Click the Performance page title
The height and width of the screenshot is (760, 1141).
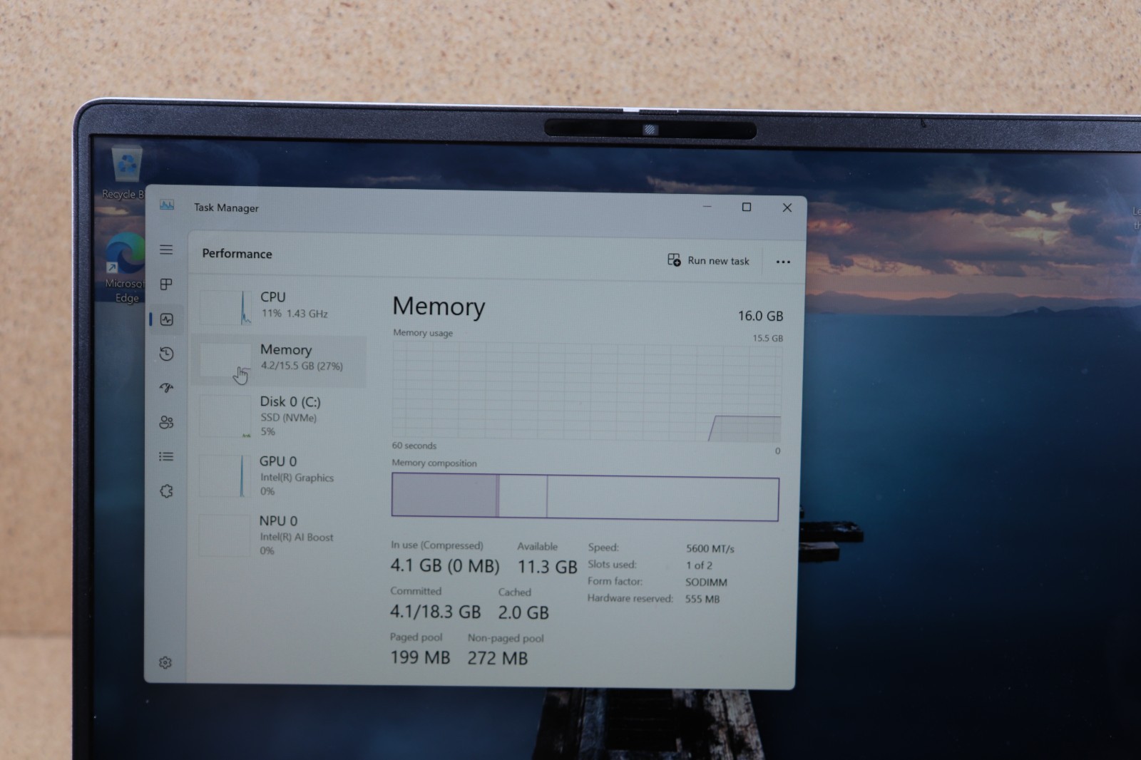pos(237,254)
